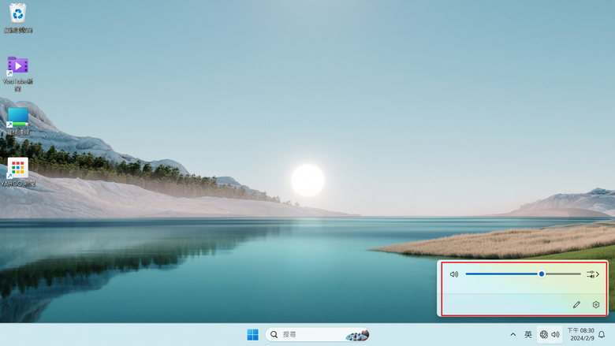Open the Windows Start menu
Viewport: 615px width, 346px height.
(x=253, y=335)
